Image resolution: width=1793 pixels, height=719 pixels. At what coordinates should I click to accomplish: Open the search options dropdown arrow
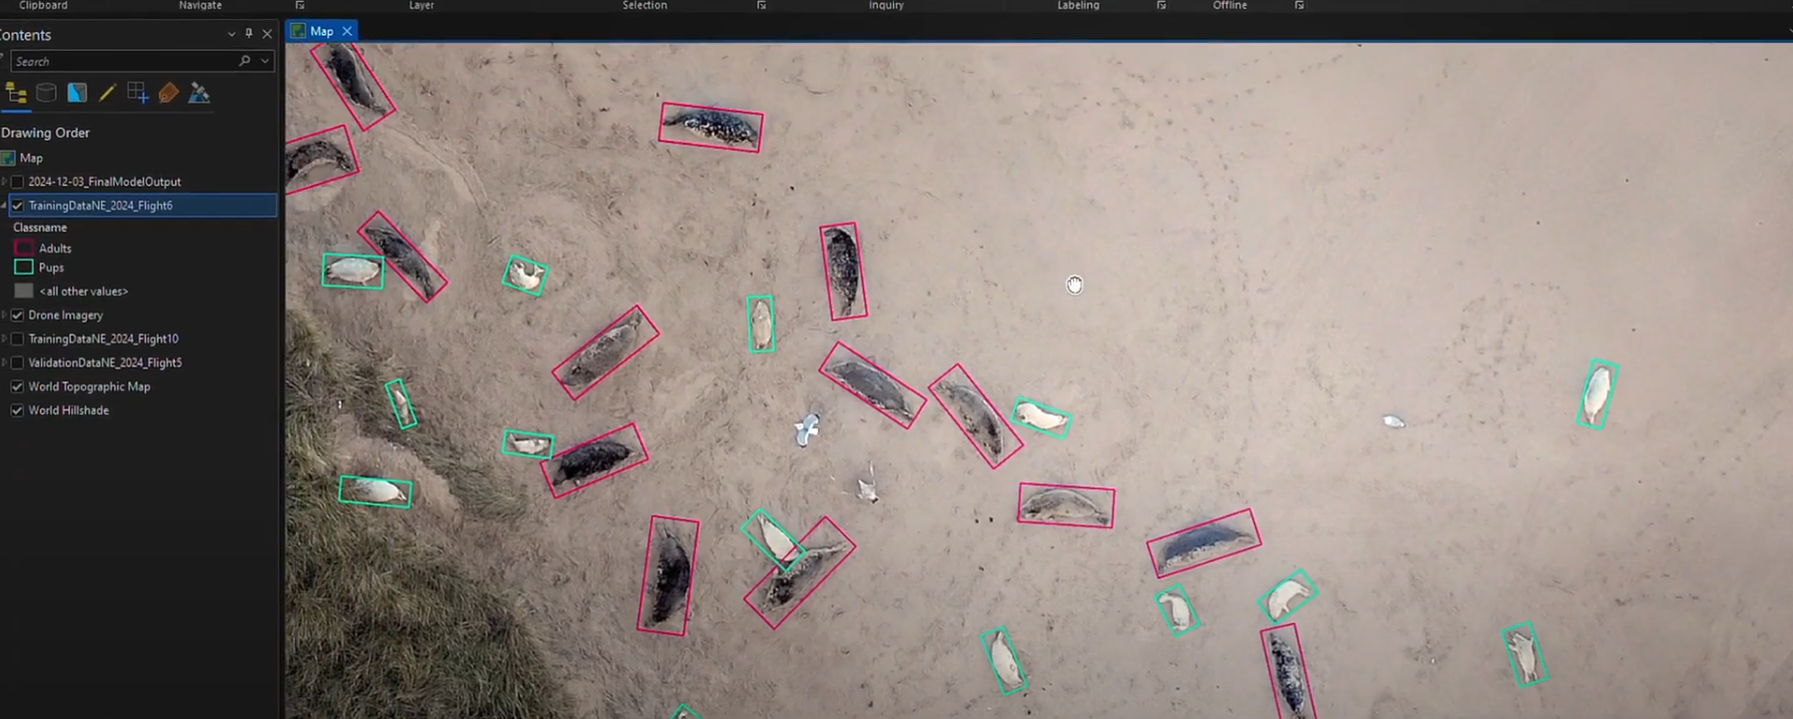click(265, 61)
